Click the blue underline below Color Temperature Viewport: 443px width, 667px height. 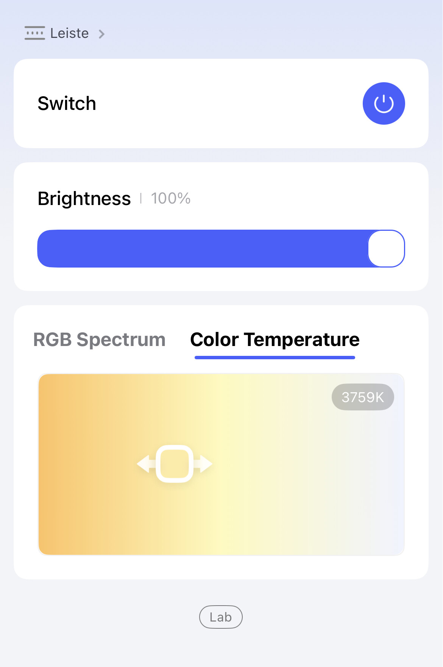click(275, 357)
